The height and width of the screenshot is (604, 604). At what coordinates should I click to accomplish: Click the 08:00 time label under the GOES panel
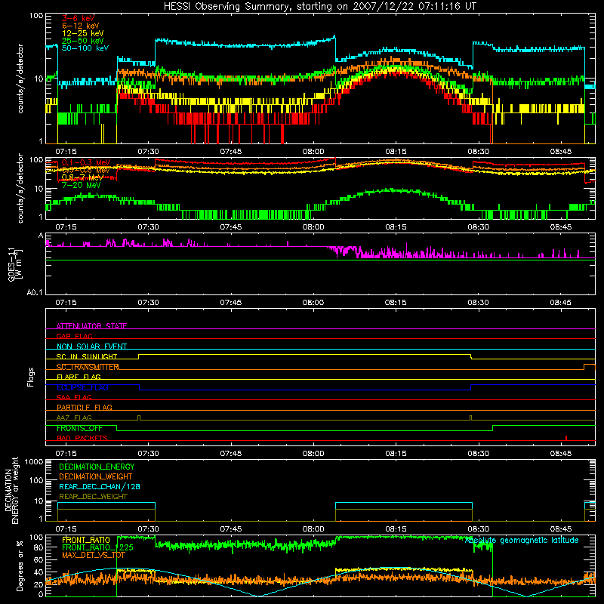313,303
